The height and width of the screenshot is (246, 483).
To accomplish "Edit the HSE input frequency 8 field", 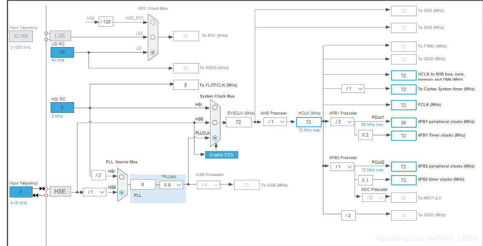I will (21, 192).
